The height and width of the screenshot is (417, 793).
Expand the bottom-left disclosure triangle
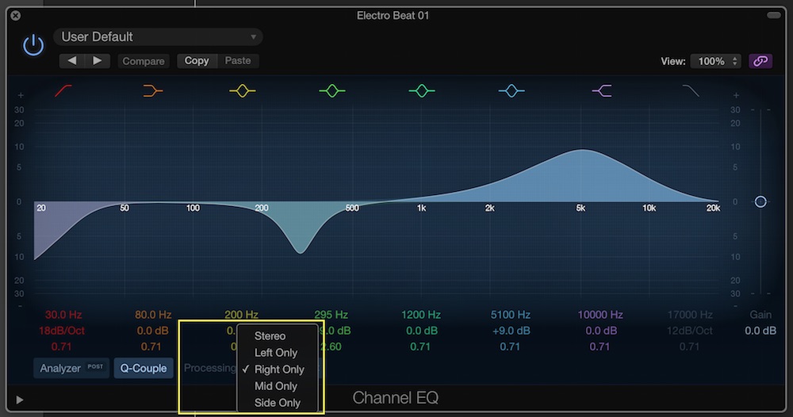(x=20, y=400)
